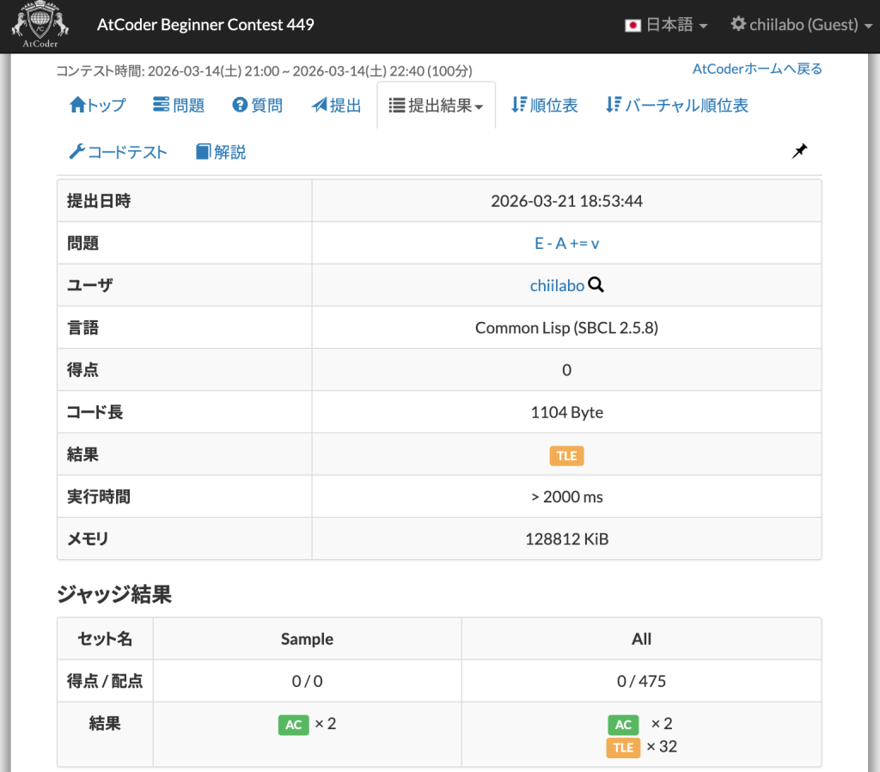Viewport: 880px width, 772px height.
Task: Click the pushpin icon to pin the menu
Action: tap(799, 151)
